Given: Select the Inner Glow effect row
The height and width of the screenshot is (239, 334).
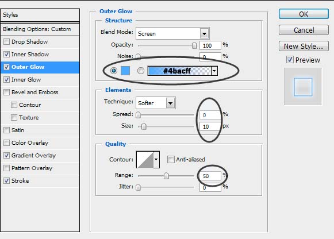Looking at the screenshot, I should pos(40,80).
